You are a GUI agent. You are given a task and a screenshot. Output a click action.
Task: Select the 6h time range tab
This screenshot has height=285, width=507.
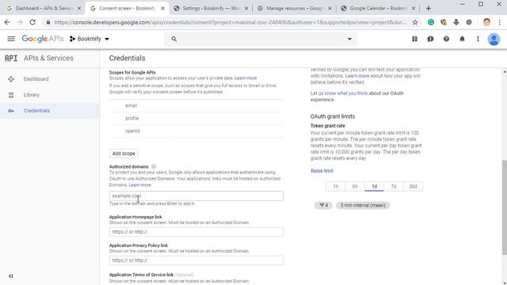tap(355, 187)
